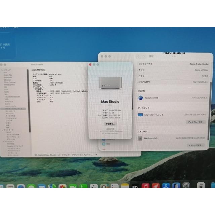The width and height of the screenshot is (215, 215).
Task: Select USB in System Information sidebar
Action: (6, 99)
